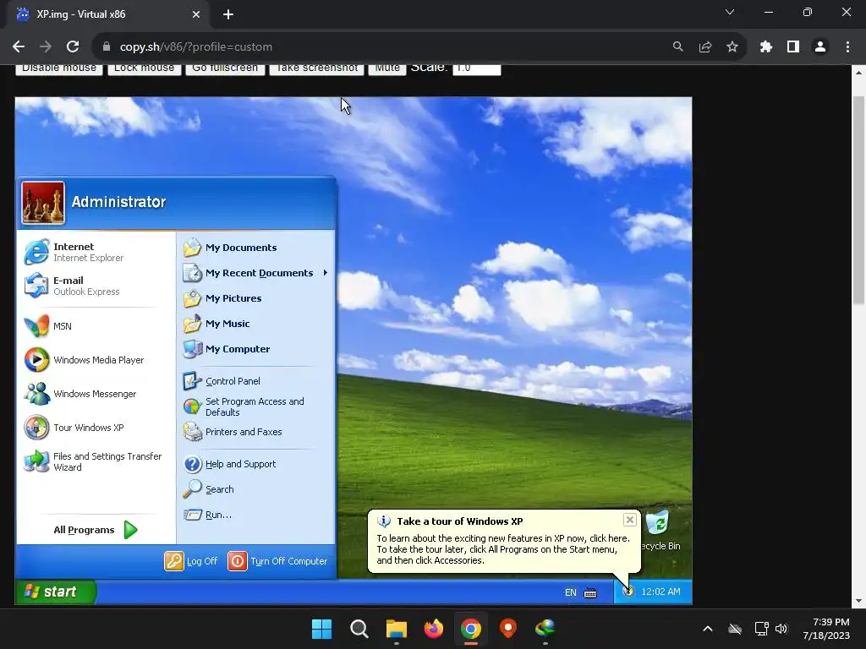Click the Disable mouse button
The height and width of the screenshot is (649, 866).
[x=59, y=68]
